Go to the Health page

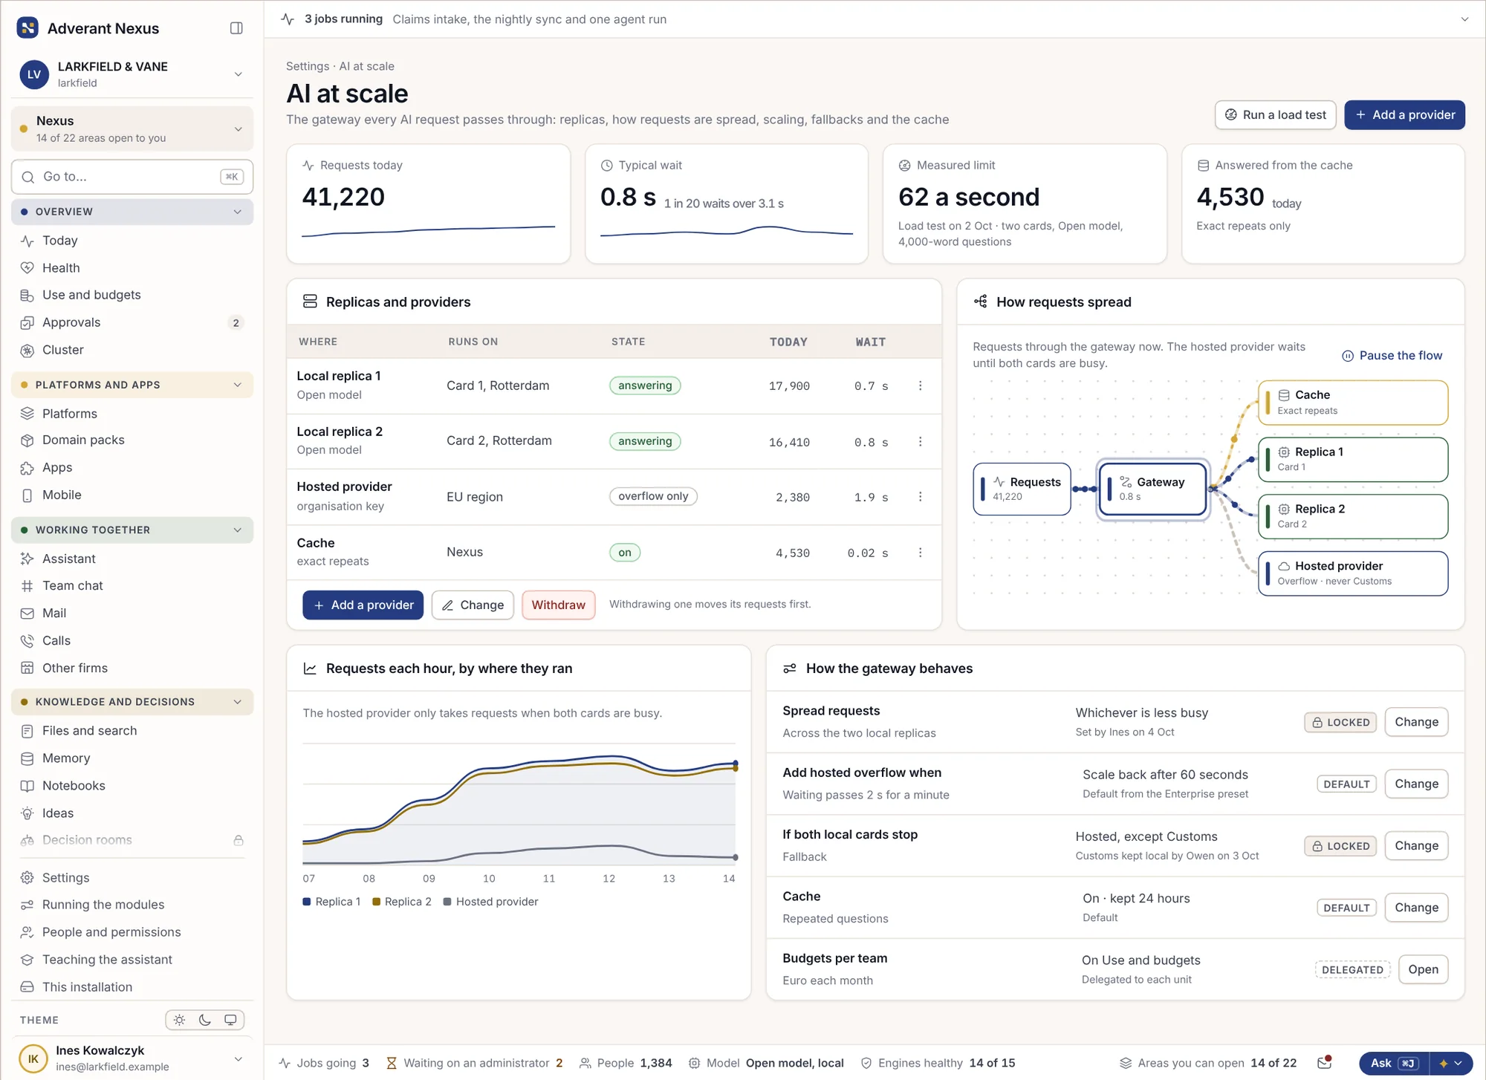[x=132, y=267]
